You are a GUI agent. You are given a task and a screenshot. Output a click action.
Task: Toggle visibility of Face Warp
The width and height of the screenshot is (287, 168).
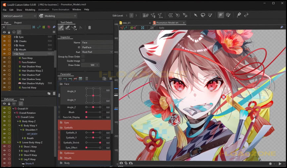(4, 58)
